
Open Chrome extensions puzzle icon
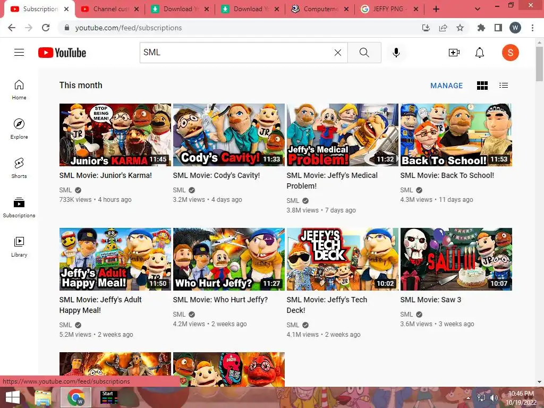[x=481, y=28]
